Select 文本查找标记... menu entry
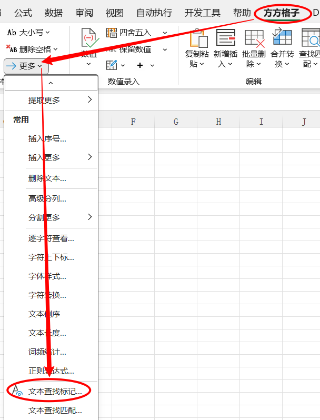 point(55,391)
